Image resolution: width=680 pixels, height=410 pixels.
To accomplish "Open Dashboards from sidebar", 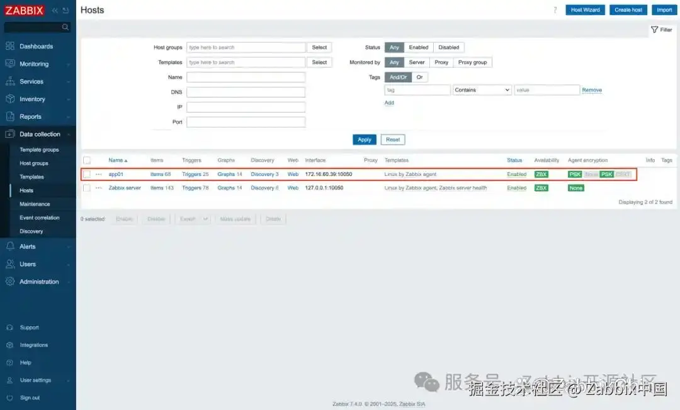I will coord(36,47).
